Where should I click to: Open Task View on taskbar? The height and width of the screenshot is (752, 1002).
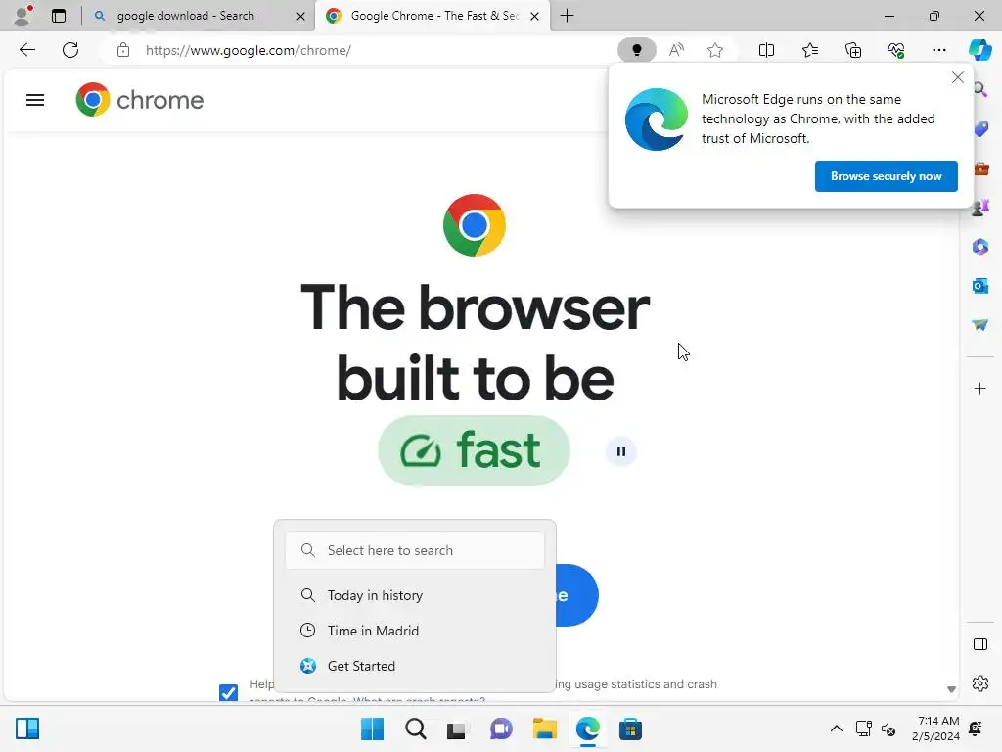coord(456,728)
